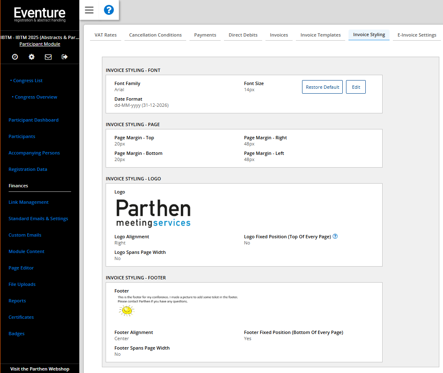The width and height of the screenshot is (443, 373).
Task: Click the hamburger menu icon
Action: [89, 10]
